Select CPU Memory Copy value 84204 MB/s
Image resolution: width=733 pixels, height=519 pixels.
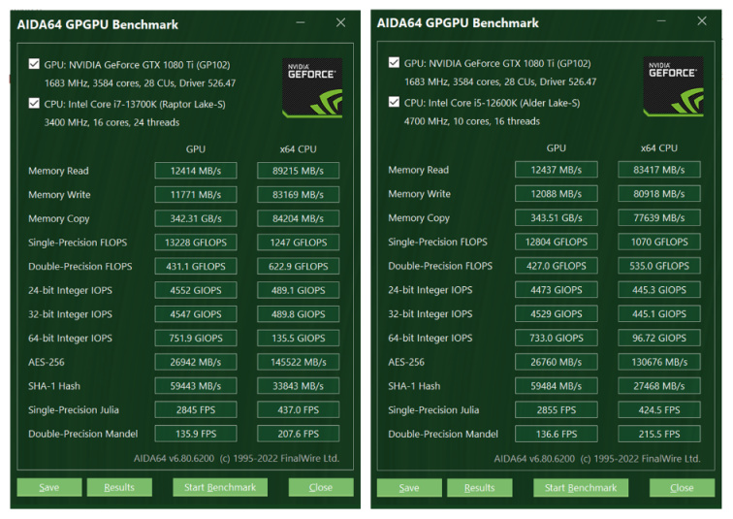coord(299,218)
